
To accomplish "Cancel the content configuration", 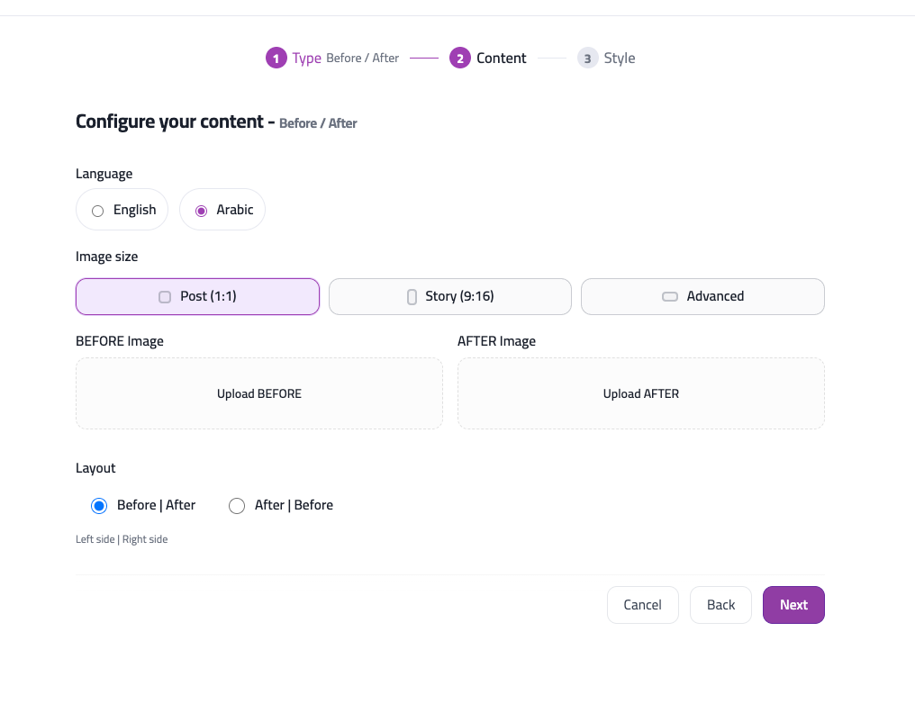I will 642,604.
